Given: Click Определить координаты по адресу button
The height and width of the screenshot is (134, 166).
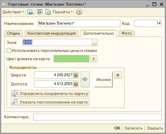Looking at the screenshot, I should pyautogui.click(x=50, y=93).
